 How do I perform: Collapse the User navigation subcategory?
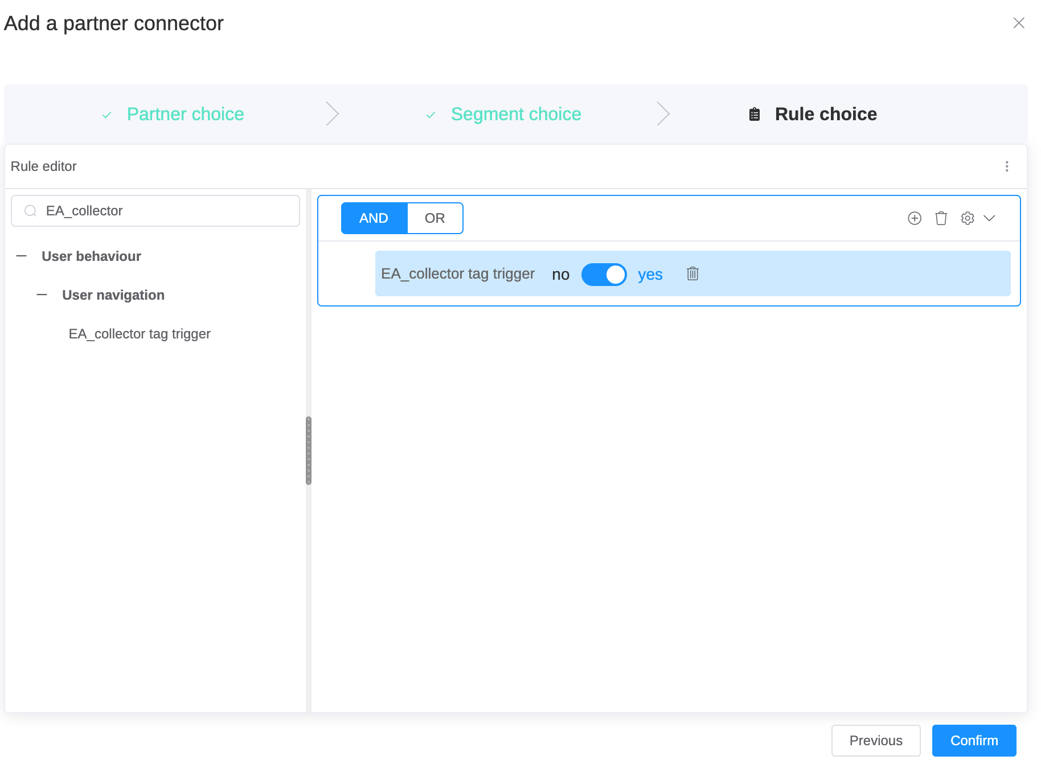click(42, 295)
